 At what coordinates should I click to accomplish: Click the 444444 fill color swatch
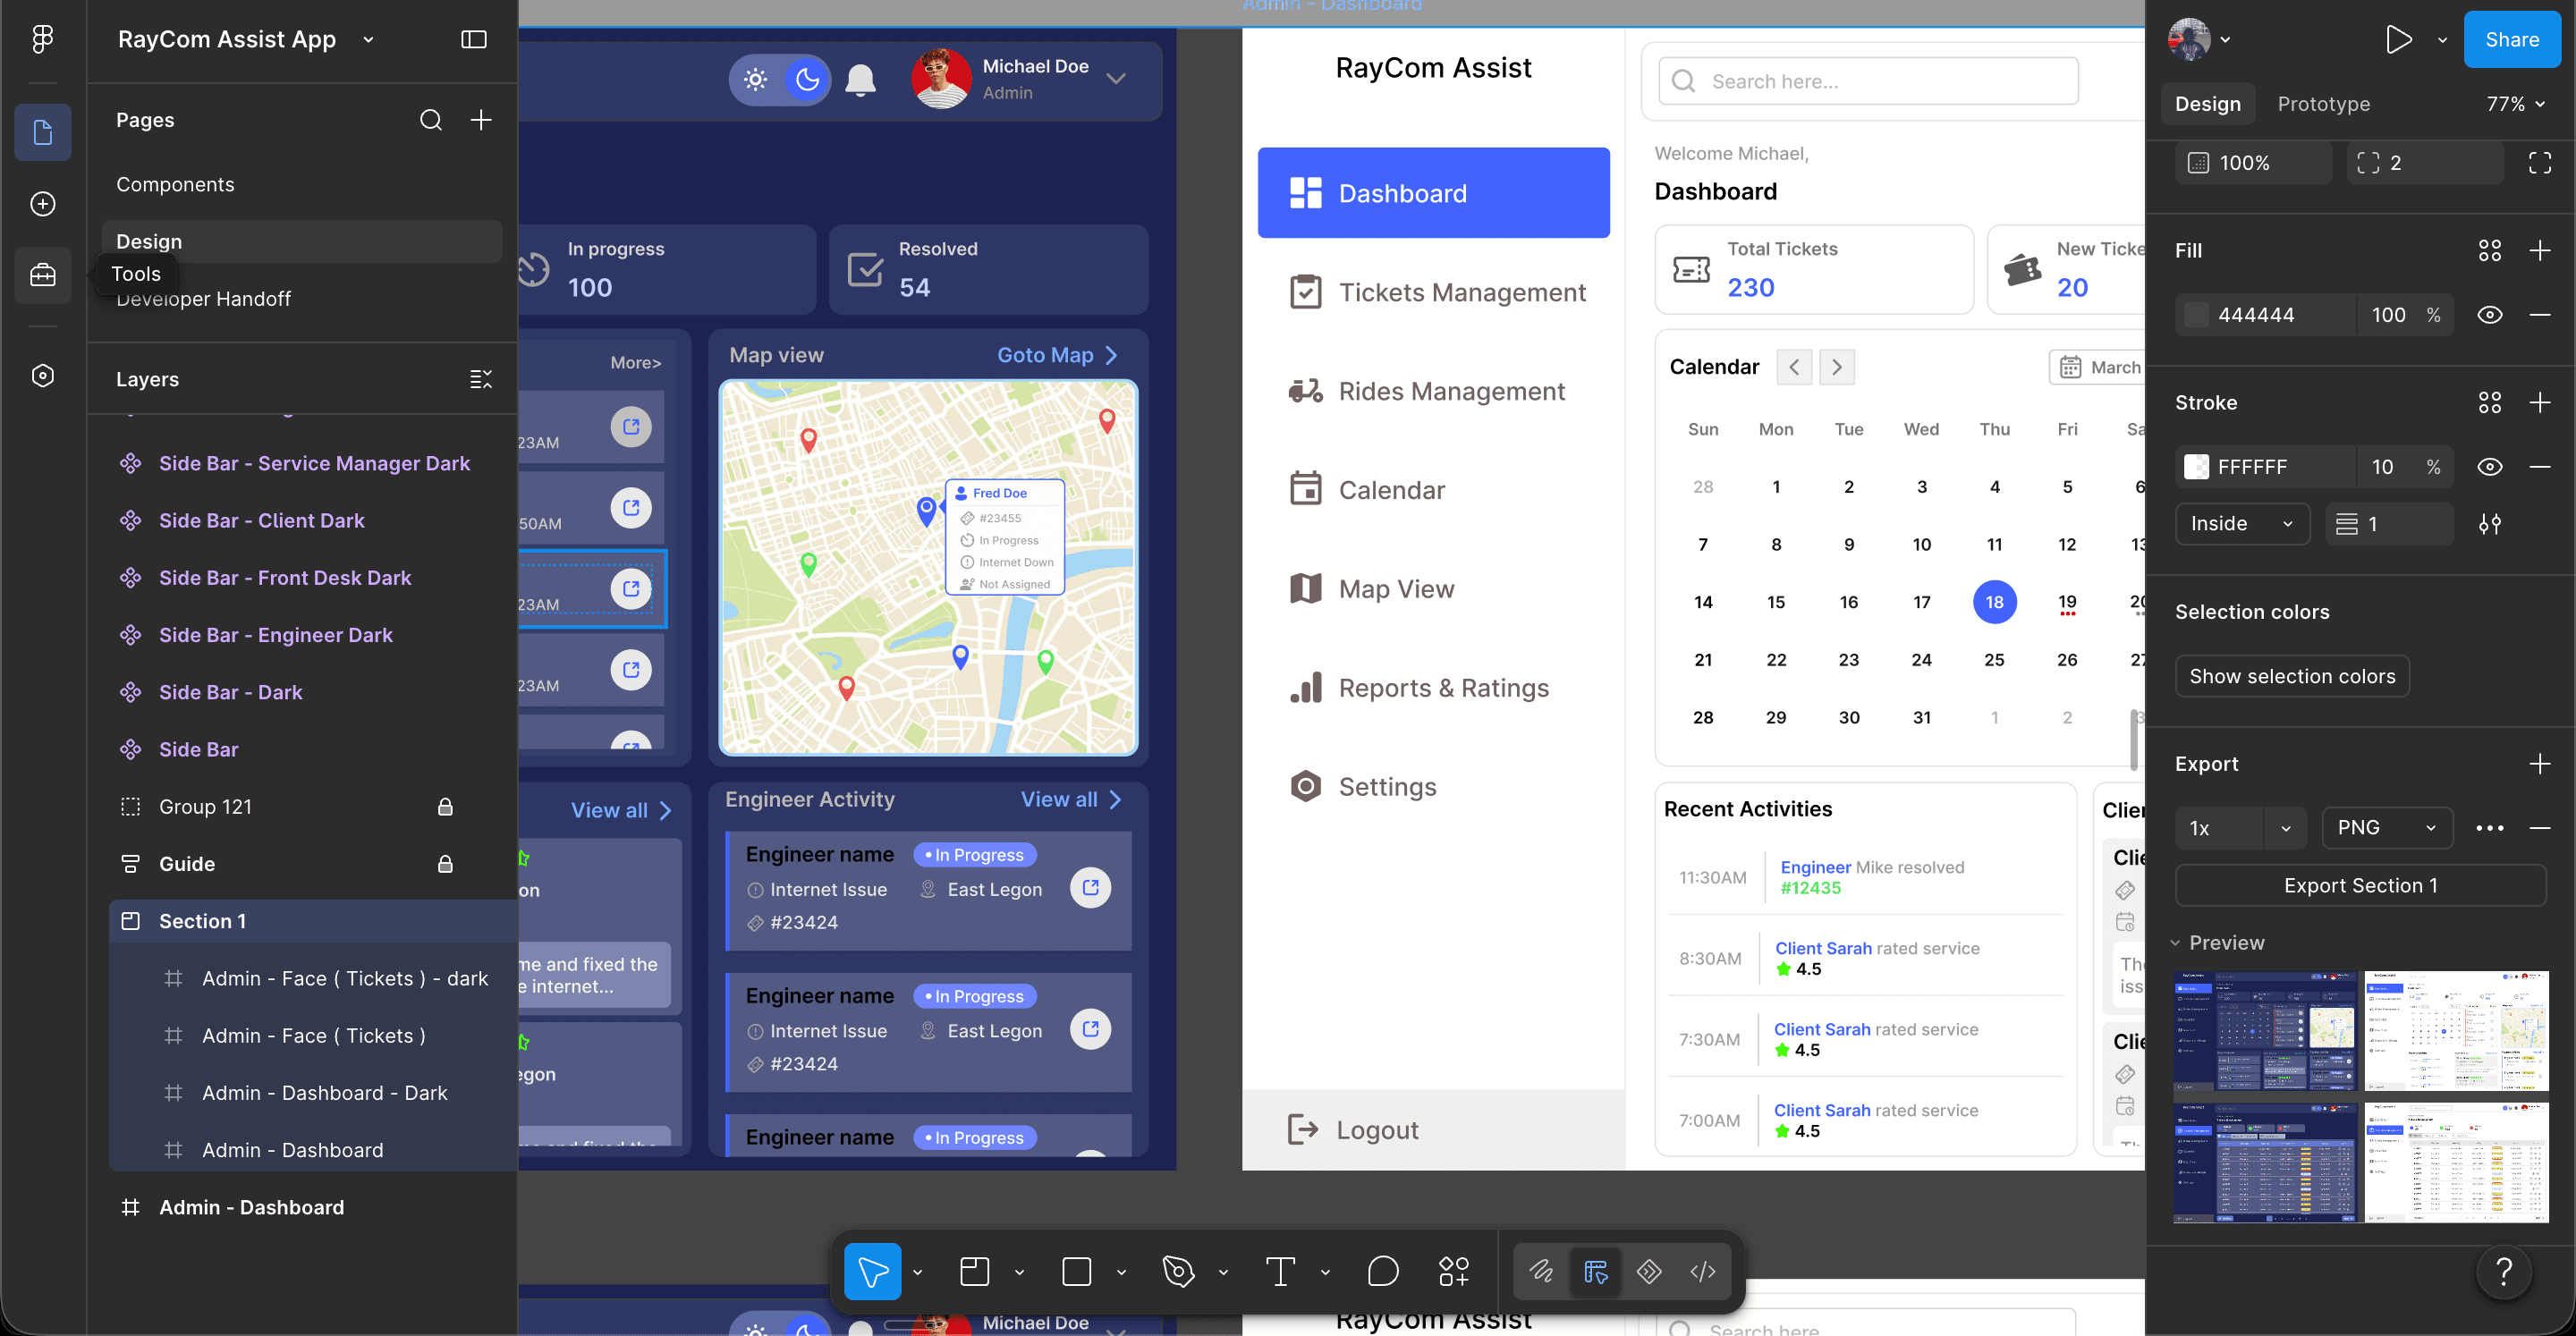(2196, 315)
